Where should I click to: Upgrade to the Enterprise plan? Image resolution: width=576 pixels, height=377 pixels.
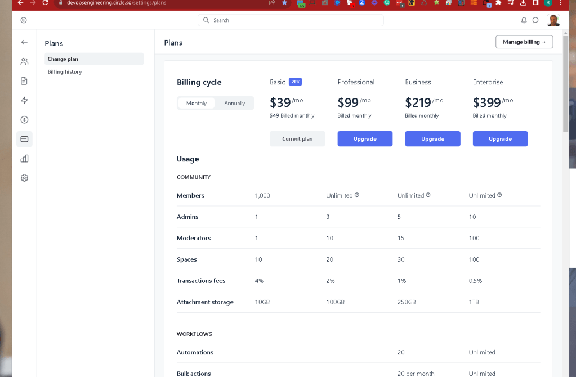tap(500, 139)
